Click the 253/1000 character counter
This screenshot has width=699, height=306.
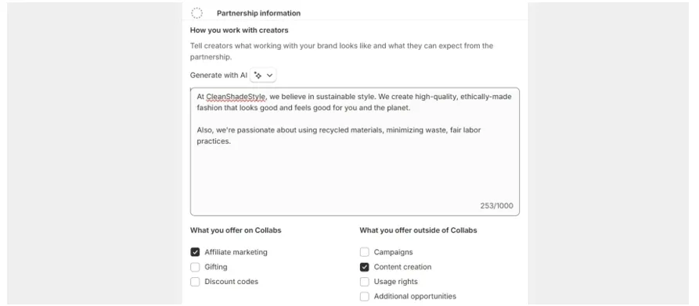coord(496,206)
